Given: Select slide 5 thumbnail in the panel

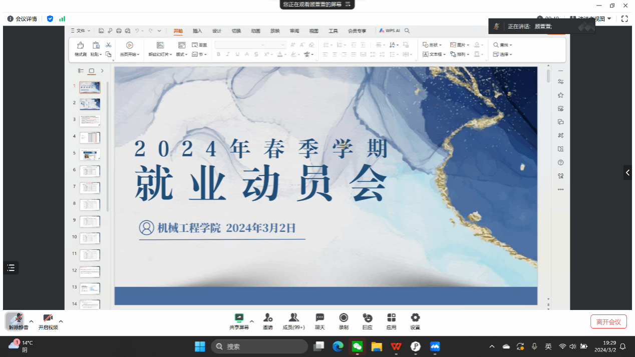Looking at the screenshot, I should [90, 154].
